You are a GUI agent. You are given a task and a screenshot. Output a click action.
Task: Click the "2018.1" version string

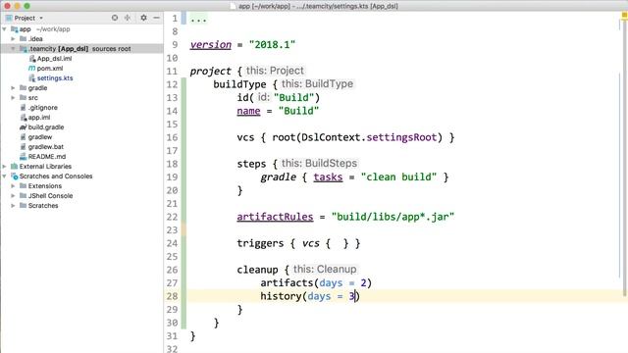click(272, 44)
